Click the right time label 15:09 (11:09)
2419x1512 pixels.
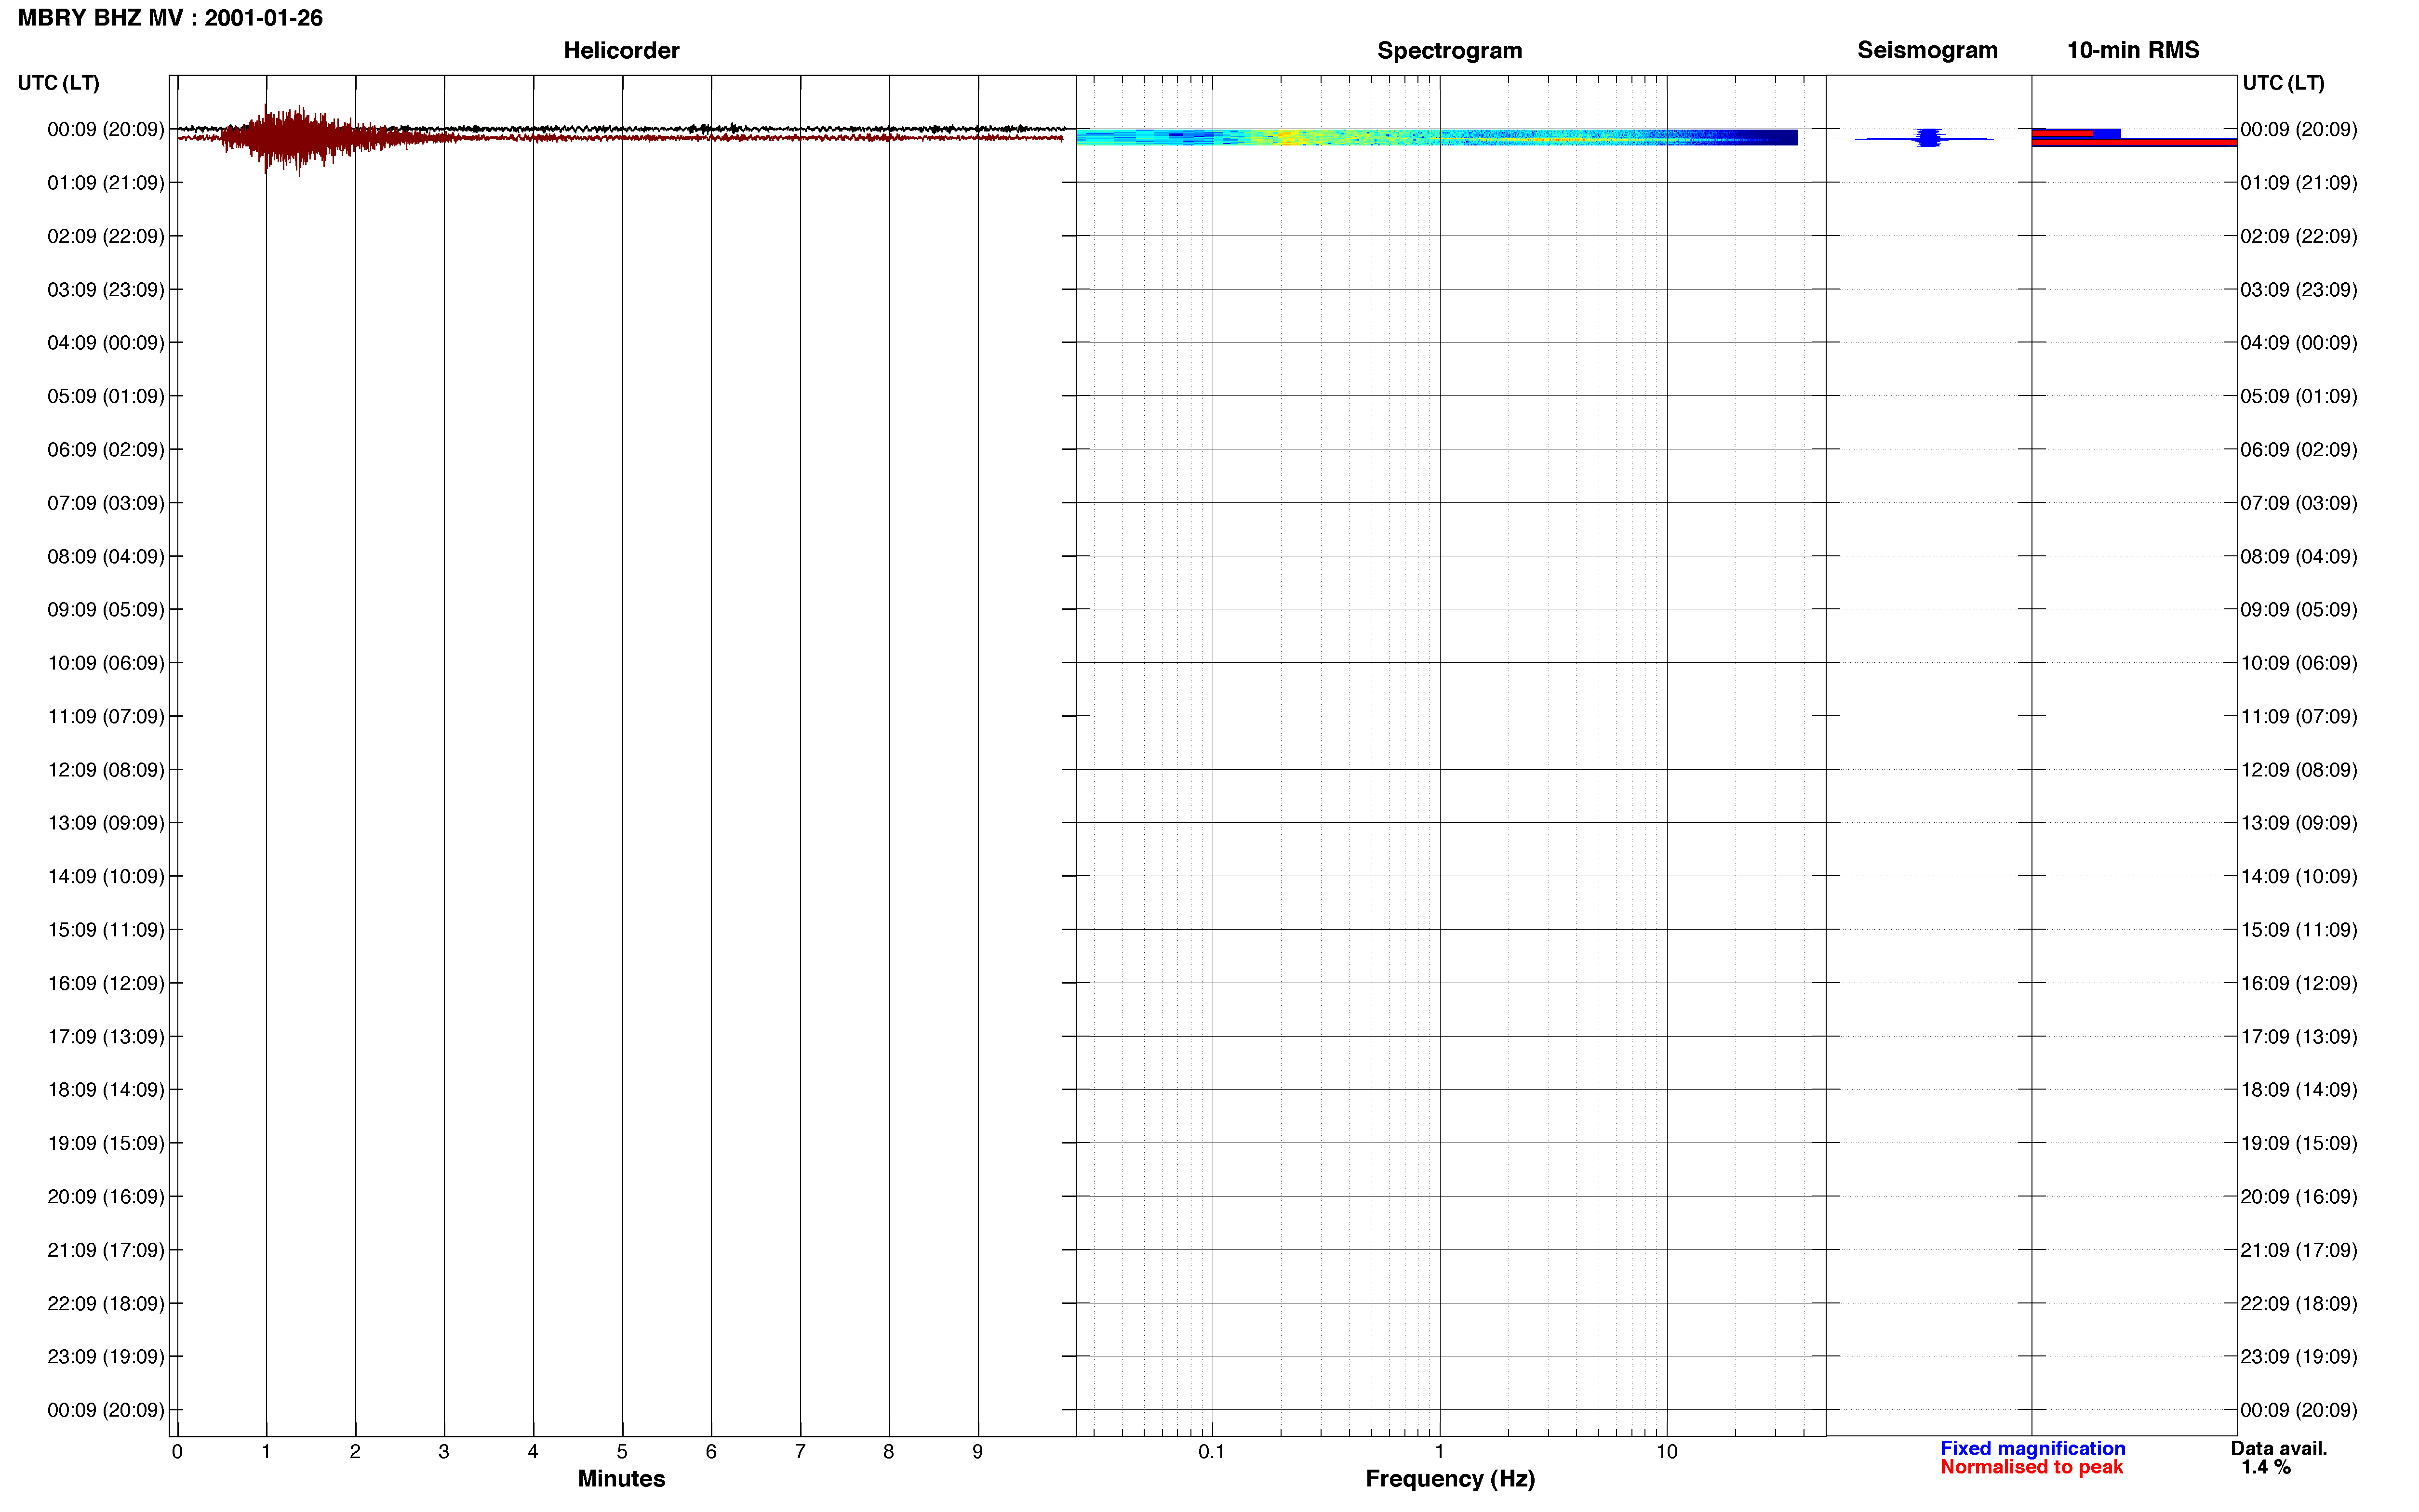2298,930
